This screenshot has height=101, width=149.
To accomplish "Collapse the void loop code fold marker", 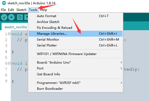I will click(9, 63).
